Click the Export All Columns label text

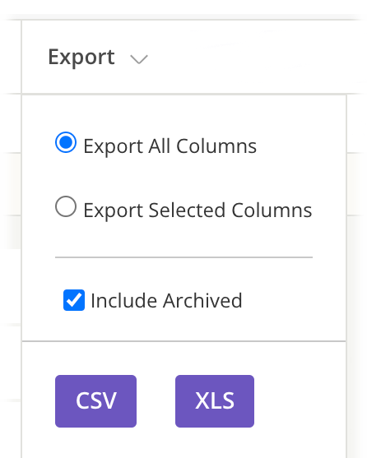click(170, 146)
